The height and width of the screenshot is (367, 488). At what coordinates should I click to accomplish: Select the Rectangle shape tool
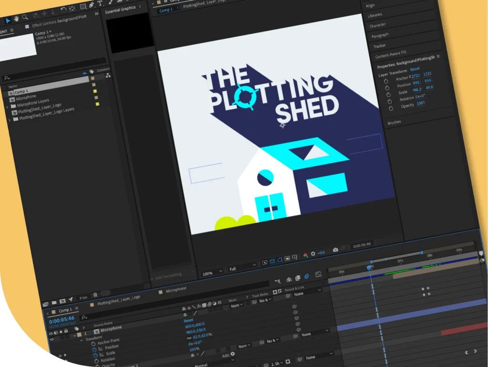(x=83, y=6)
